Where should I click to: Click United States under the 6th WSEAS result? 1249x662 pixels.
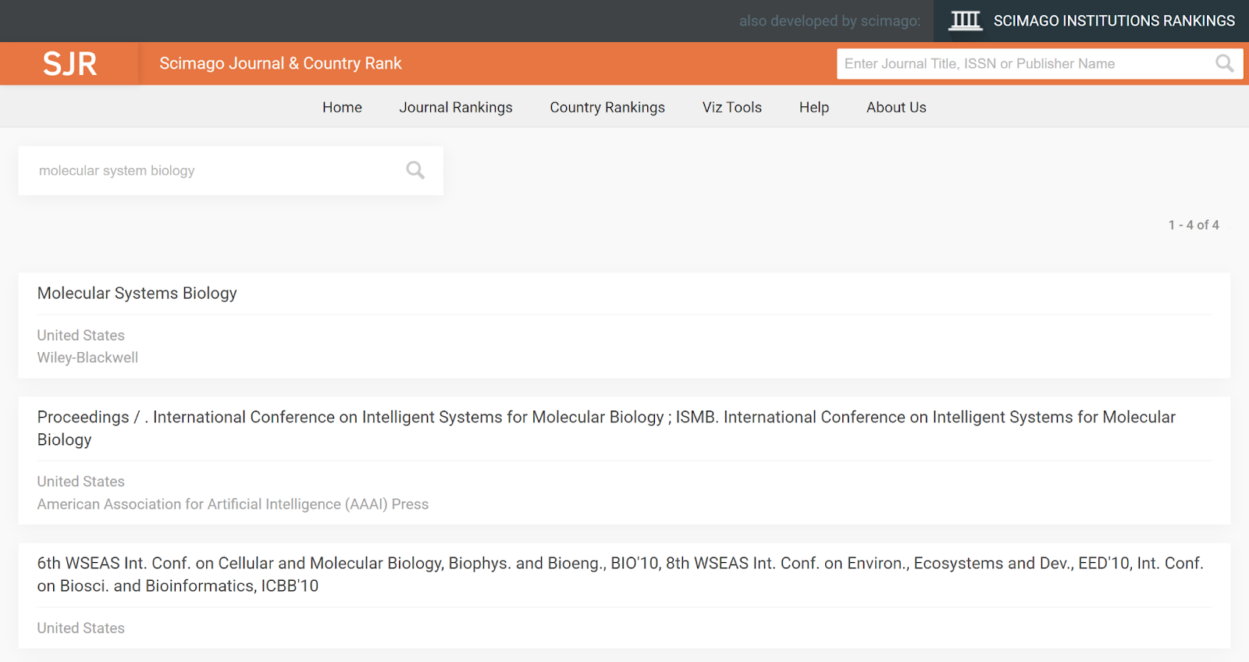80,628
